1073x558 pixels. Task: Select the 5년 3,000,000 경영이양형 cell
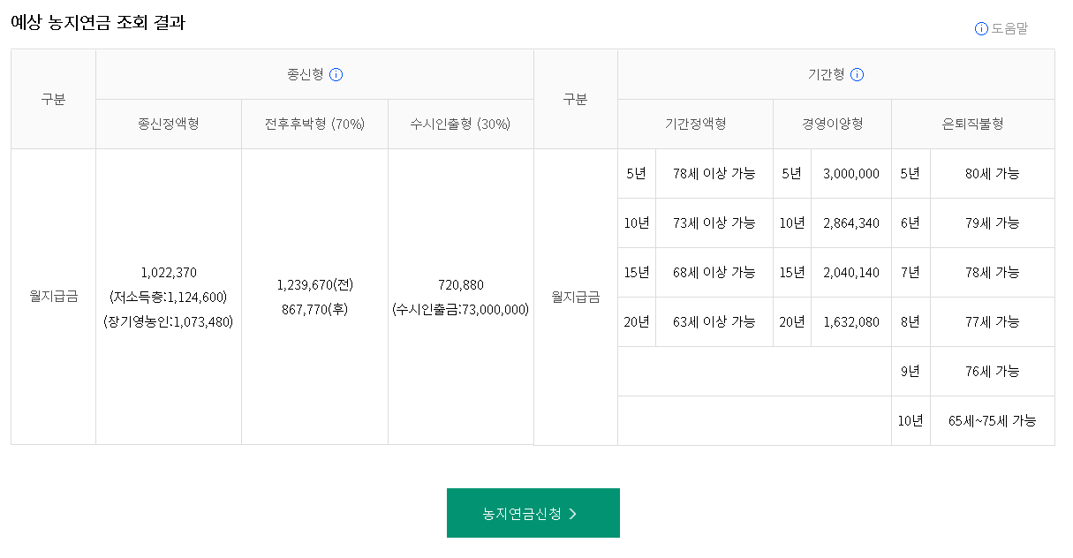pos(850,173)
